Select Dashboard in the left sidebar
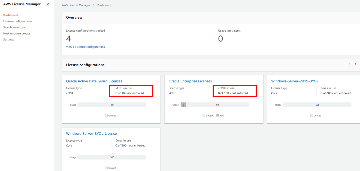This screenshot has height=171, width=360. coord(10,15)
